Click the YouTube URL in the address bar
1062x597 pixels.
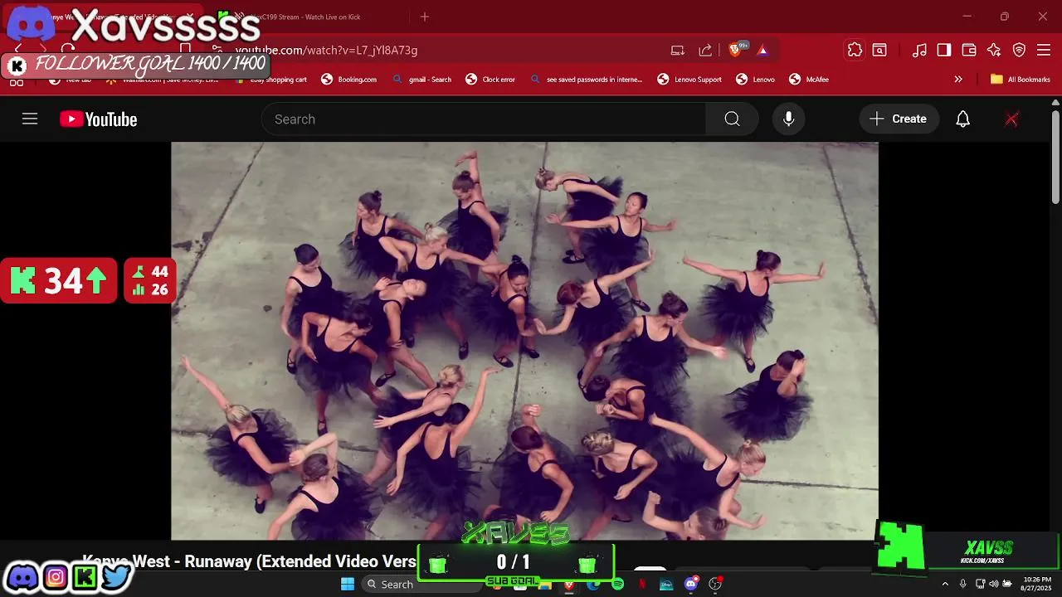pyautogui.click(x=326, y=50)
